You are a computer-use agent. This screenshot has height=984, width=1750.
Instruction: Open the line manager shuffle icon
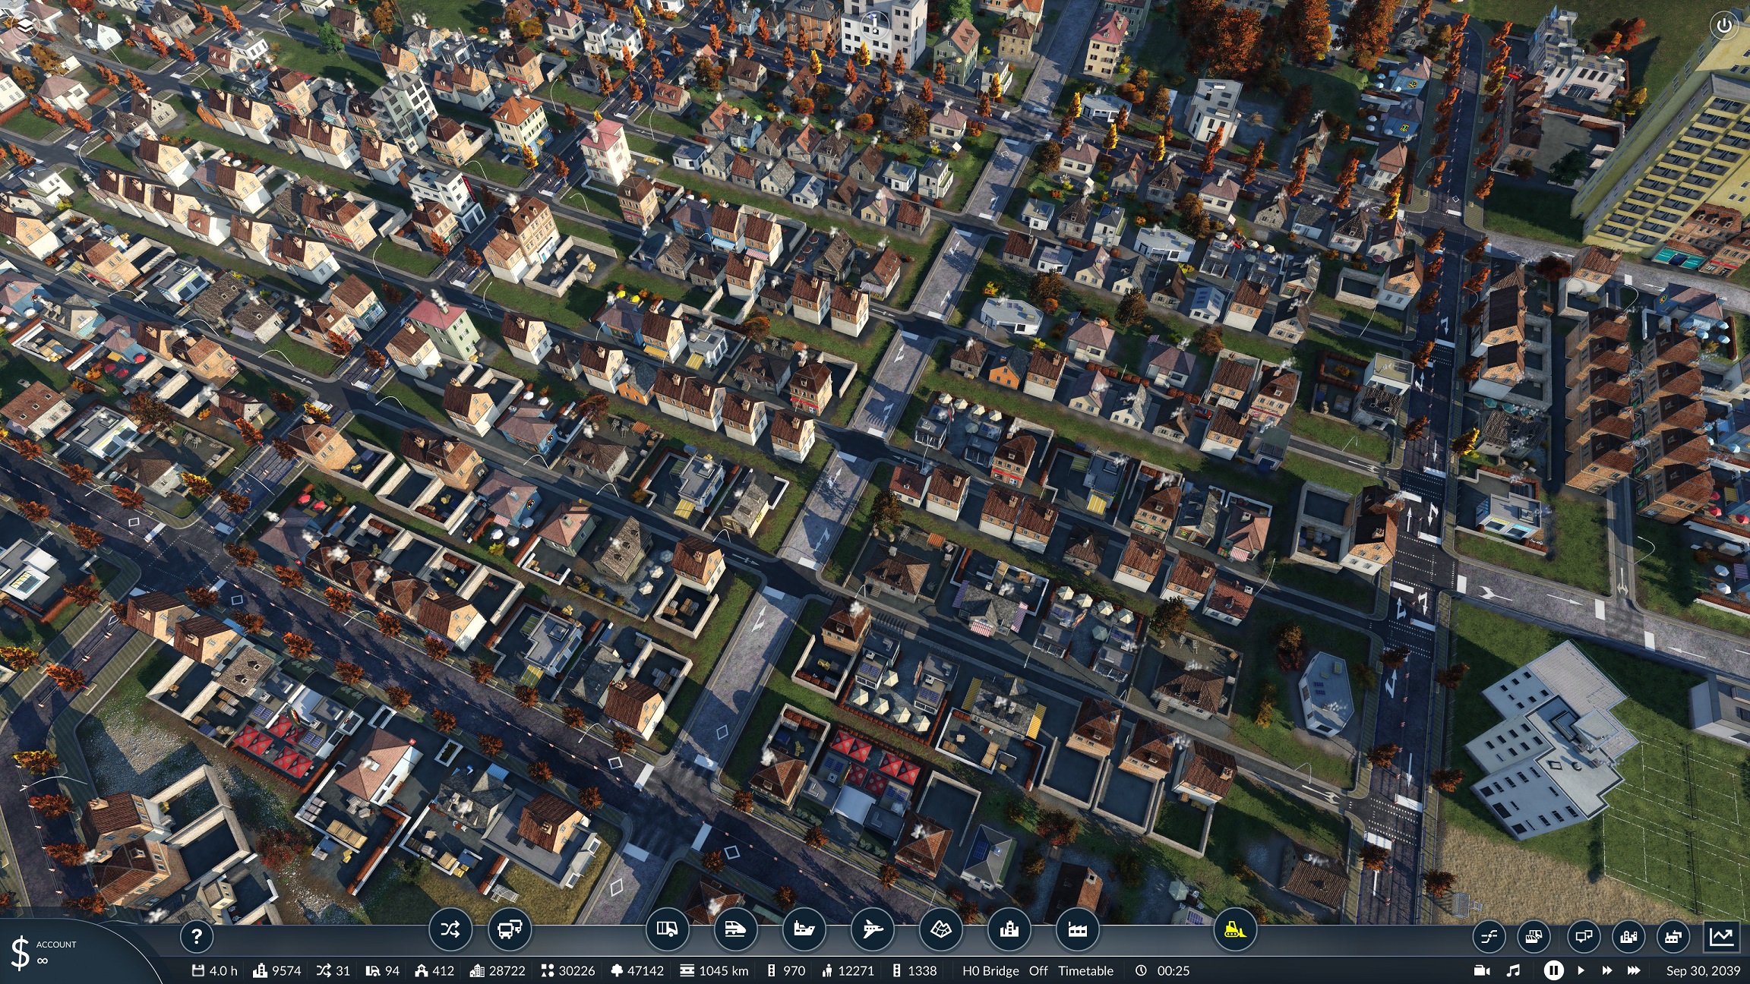coord(450,929)
